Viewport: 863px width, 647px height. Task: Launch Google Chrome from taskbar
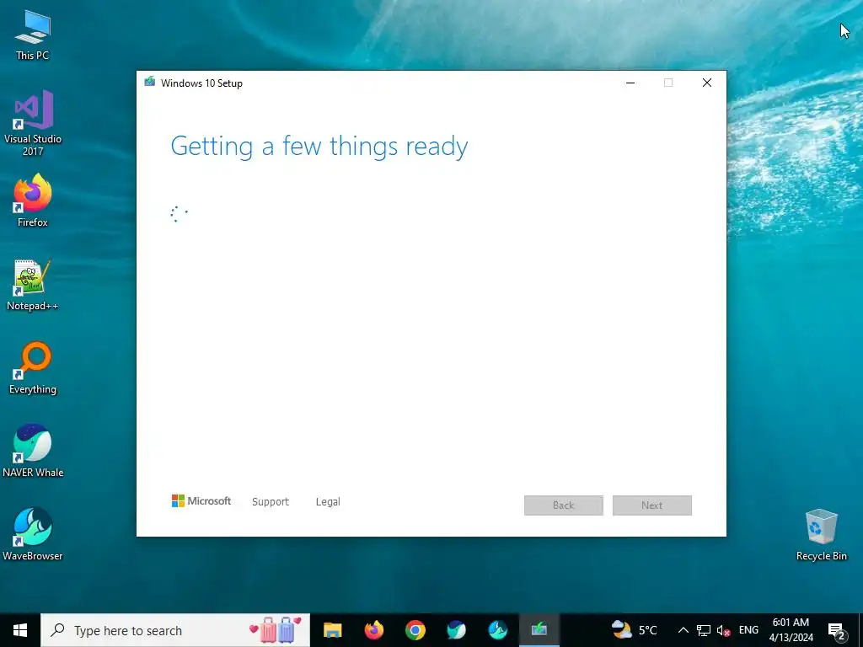415,630
